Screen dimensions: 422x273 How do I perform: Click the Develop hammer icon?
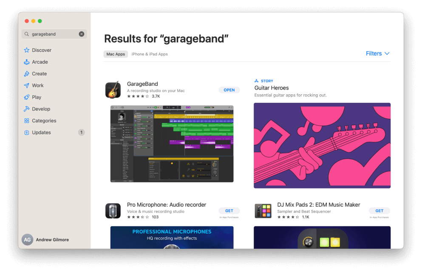coord(26,109)
